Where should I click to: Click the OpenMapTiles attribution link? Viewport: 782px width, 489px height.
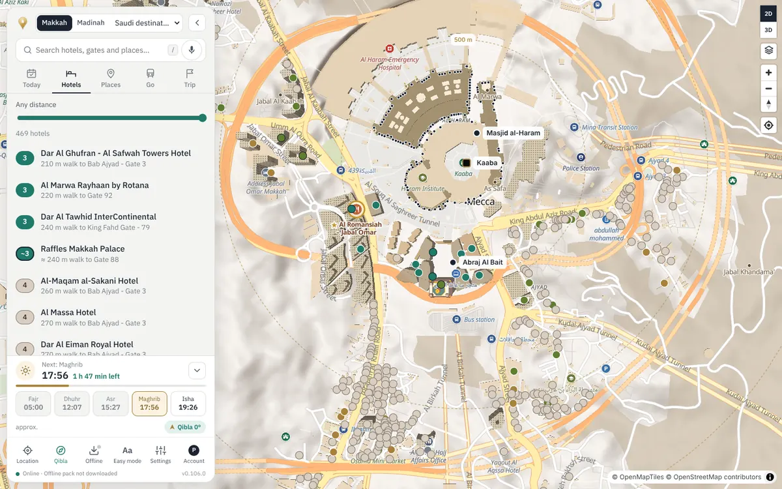pos(638,477)
